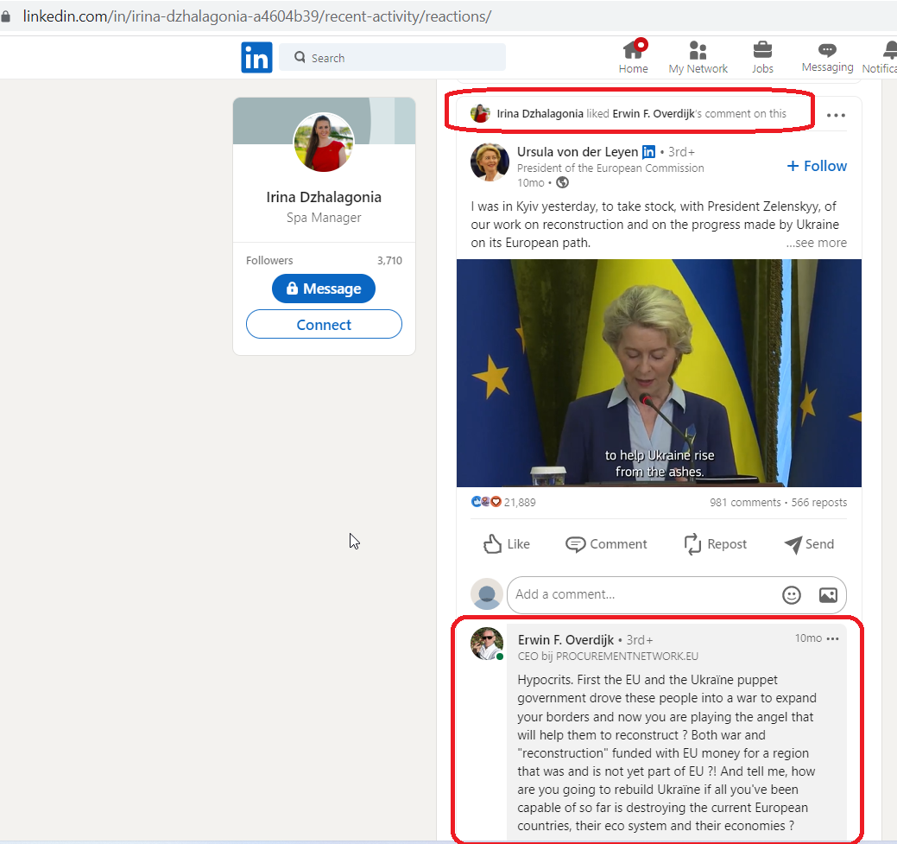Open the Jobs section
This screenshot has width=897, height=844.
click(x=762, y=57)
